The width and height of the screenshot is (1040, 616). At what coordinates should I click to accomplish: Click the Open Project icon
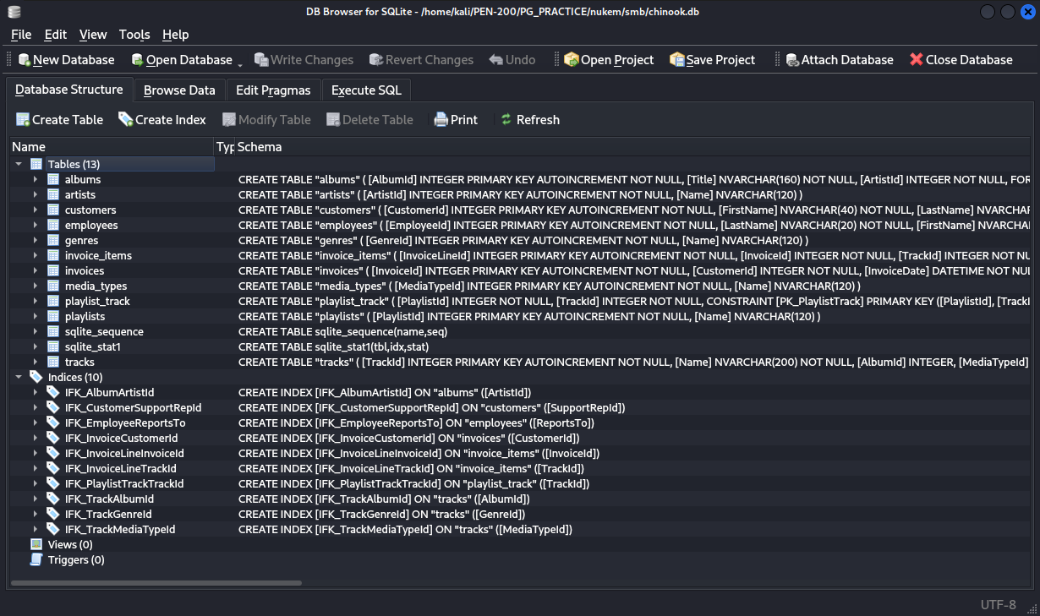pyautogui.click(x=572, y=60)
